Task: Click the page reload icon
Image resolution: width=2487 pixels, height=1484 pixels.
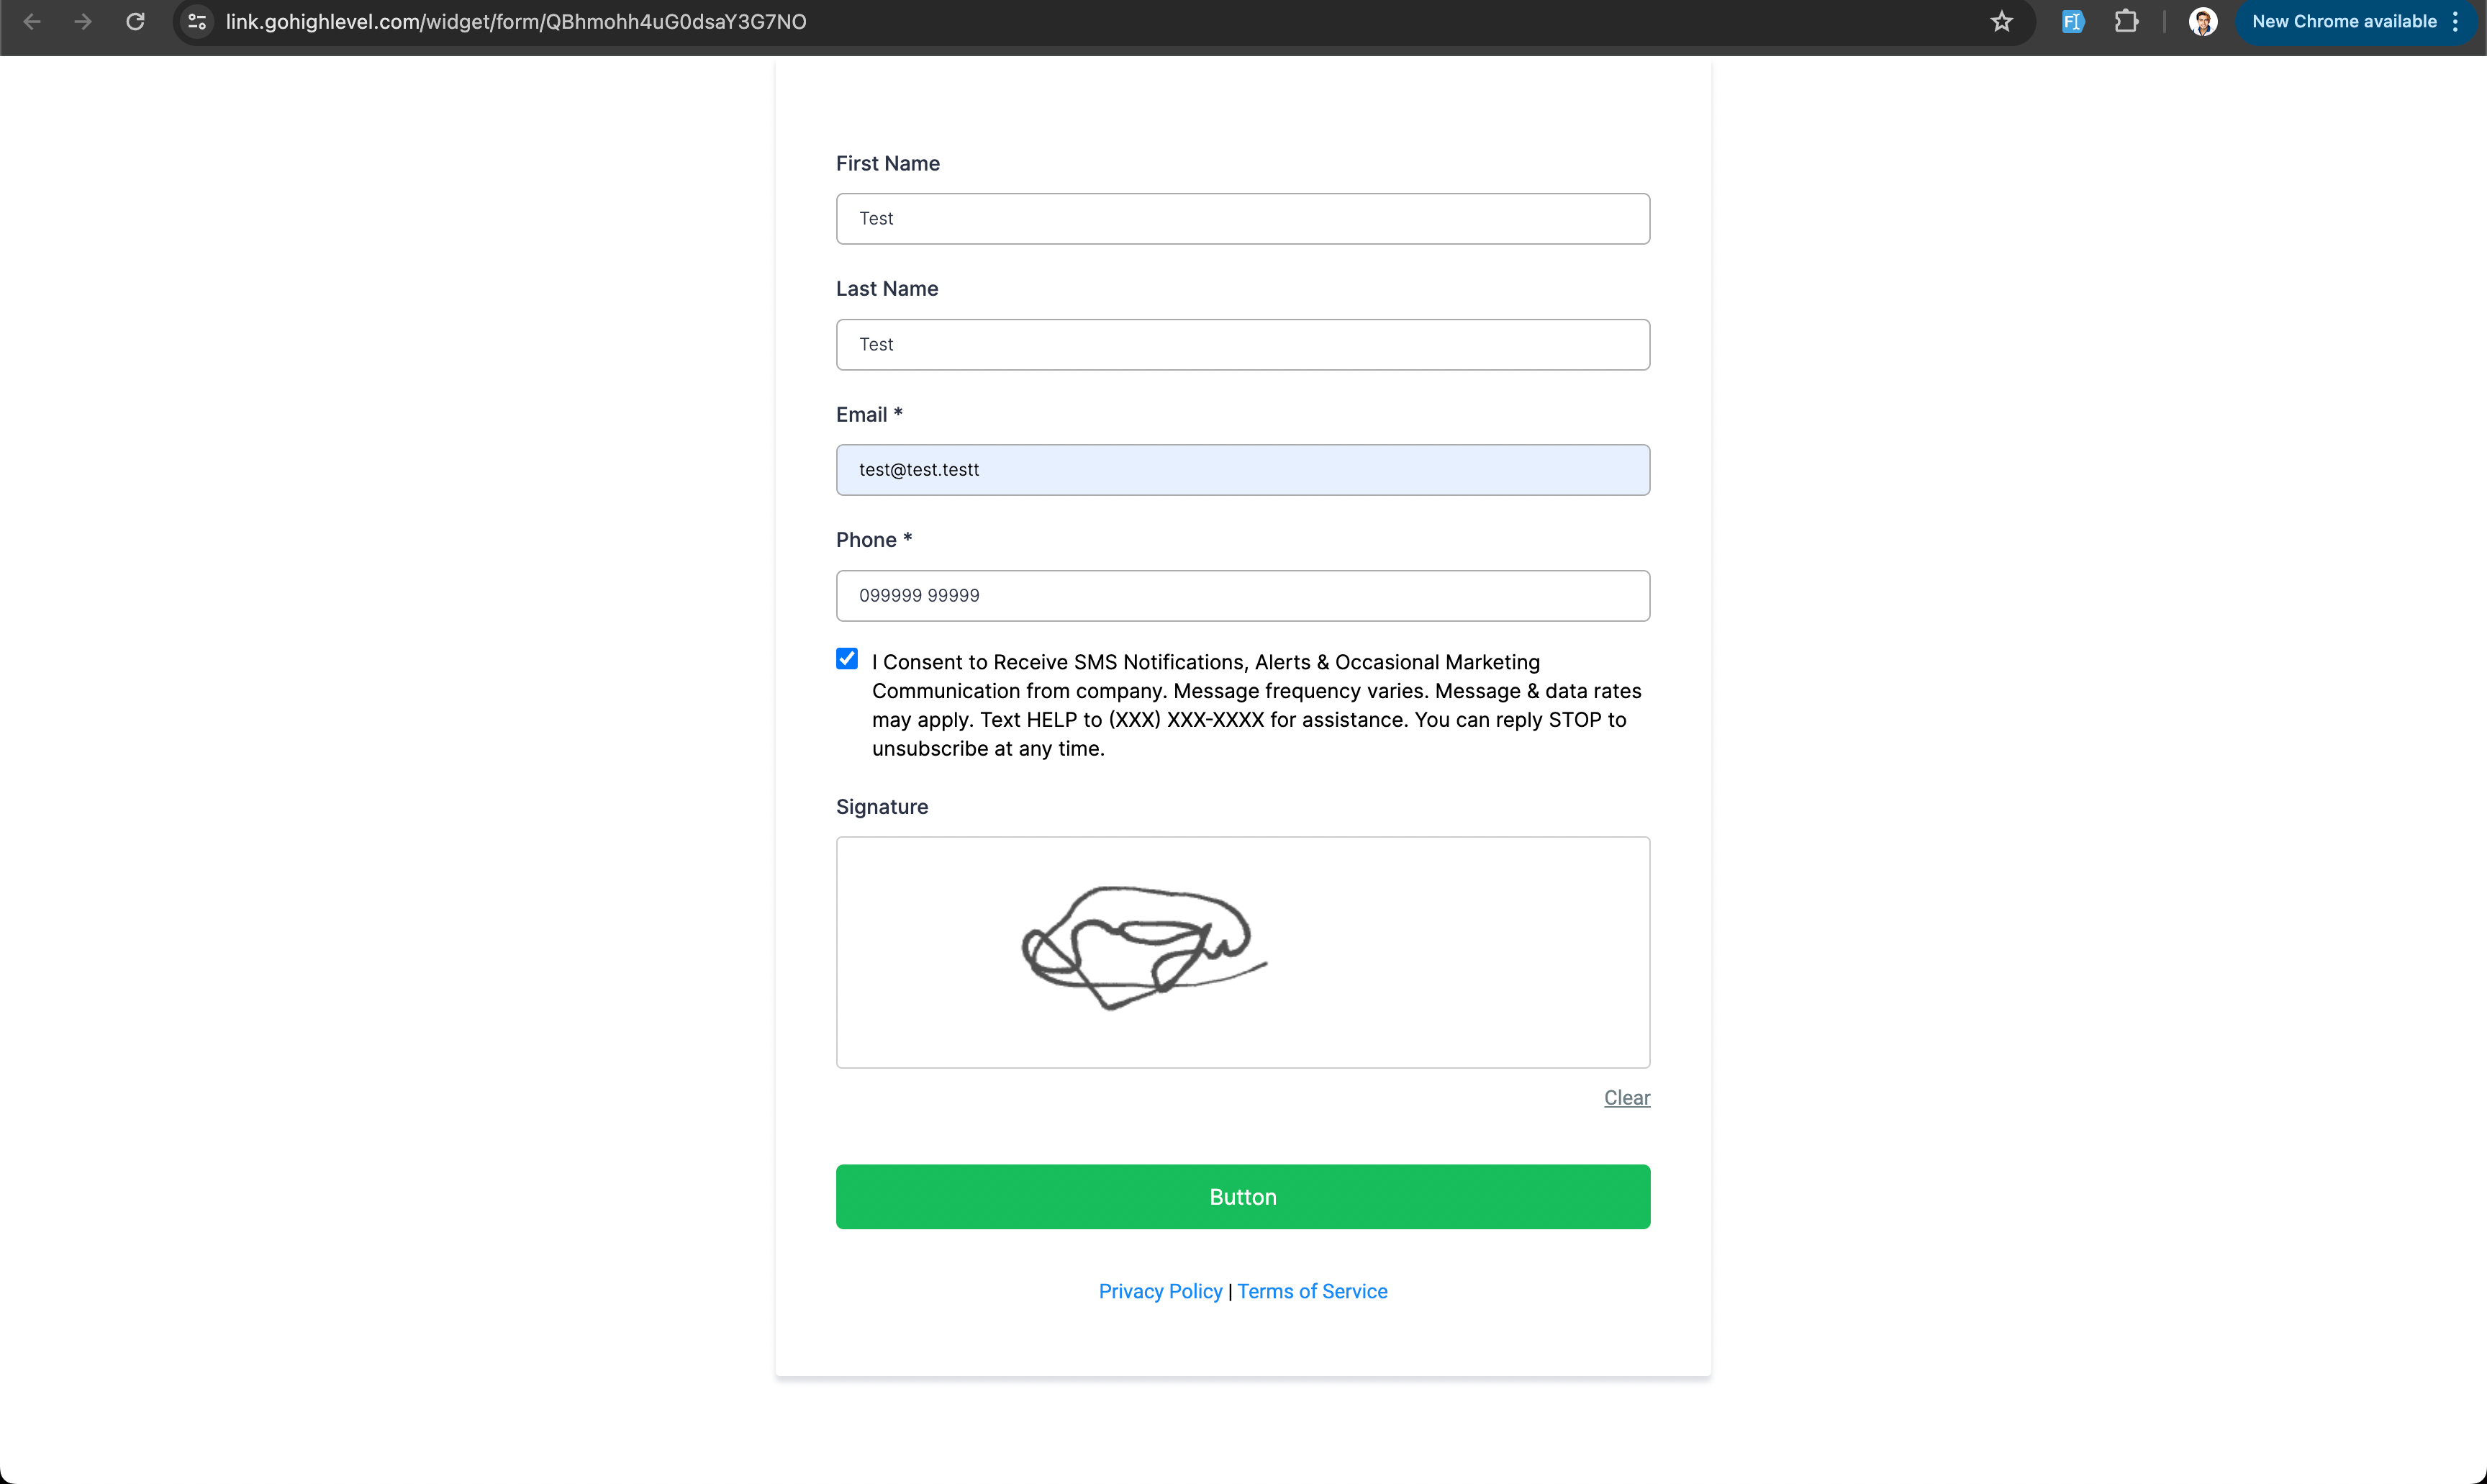Action: tap(137, 21)
